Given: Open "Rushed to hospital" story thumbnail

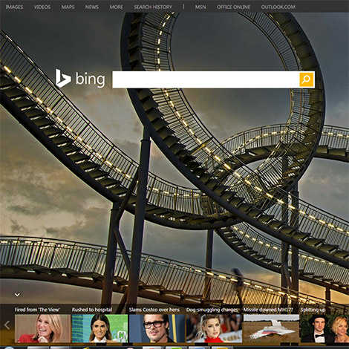Looking at the screenshot, I should click(x=100, y=328).
